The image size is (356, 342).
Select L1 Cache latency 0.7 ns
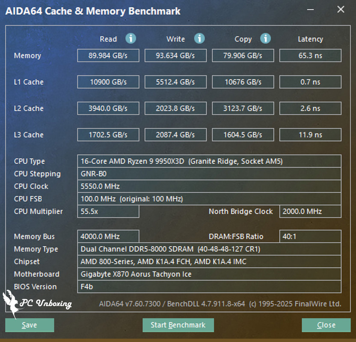pos(310,82)
